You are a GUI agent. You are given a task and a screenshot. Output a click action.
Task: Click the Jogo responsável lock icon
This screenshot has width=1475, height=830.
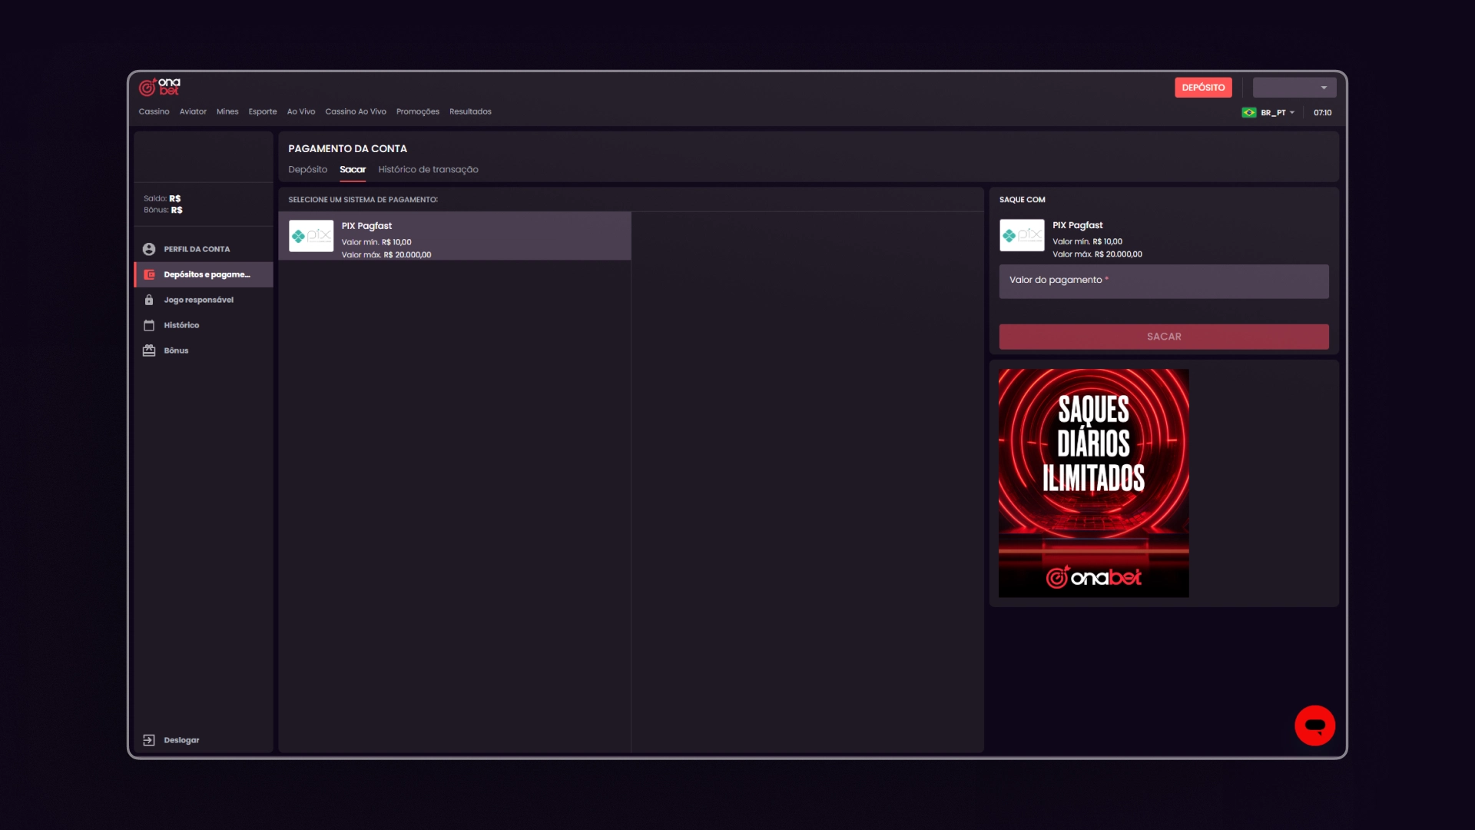(x=149, y=300)
